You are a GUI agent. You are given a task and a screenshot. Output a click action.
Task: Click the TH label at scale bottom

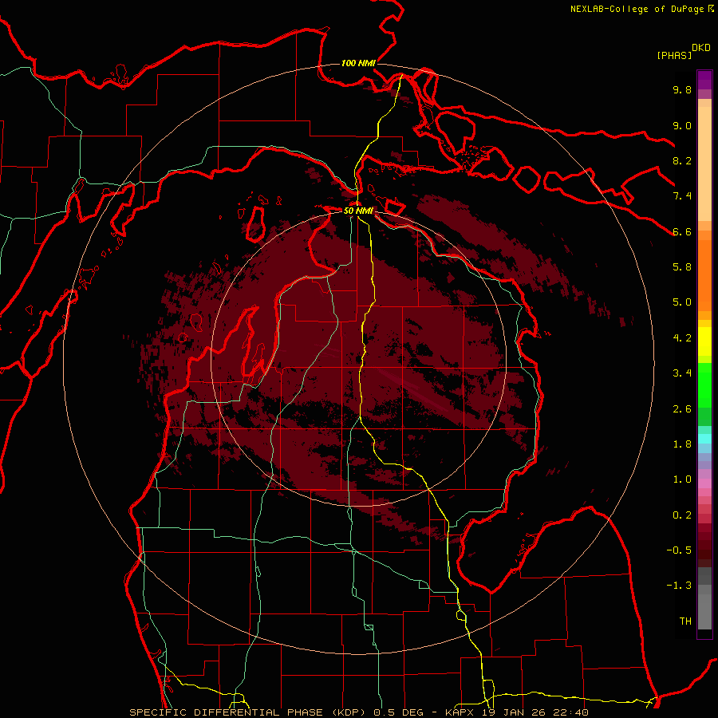click(685, 621)
